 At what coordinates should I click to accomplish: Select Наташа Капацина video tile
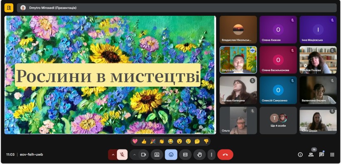point(238,90)
